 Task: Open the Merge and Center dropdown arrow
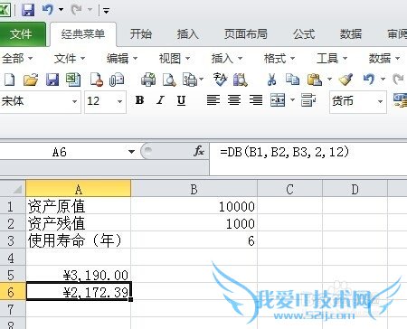[x=292, y=99]
